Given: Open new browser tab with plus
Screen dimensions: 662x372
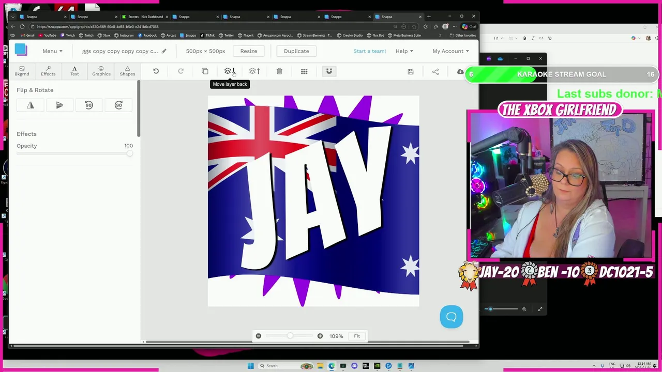Looking at the screenshot, I should (x=429, y=17).
